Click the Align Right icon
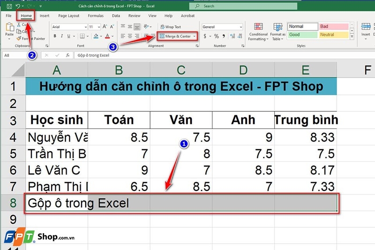 pyautogui.click(x=137, y=36)
